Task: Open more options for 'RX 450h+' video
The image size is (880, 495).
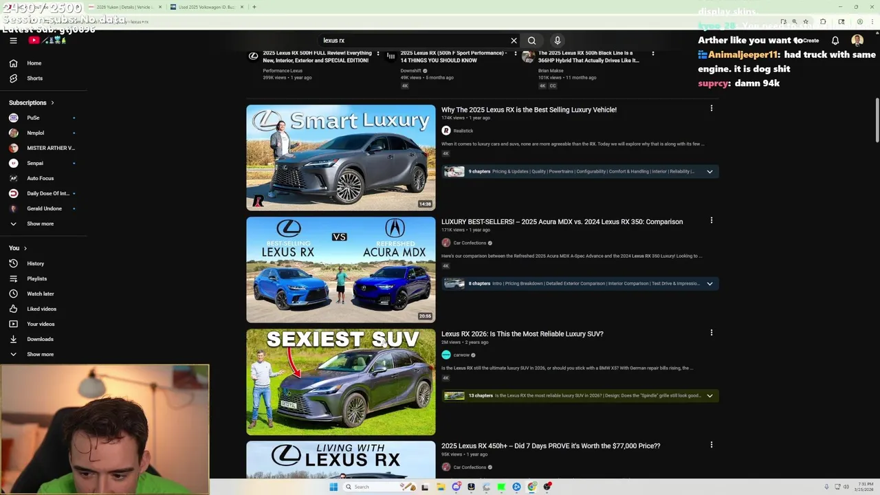Action: pos(712,444)
